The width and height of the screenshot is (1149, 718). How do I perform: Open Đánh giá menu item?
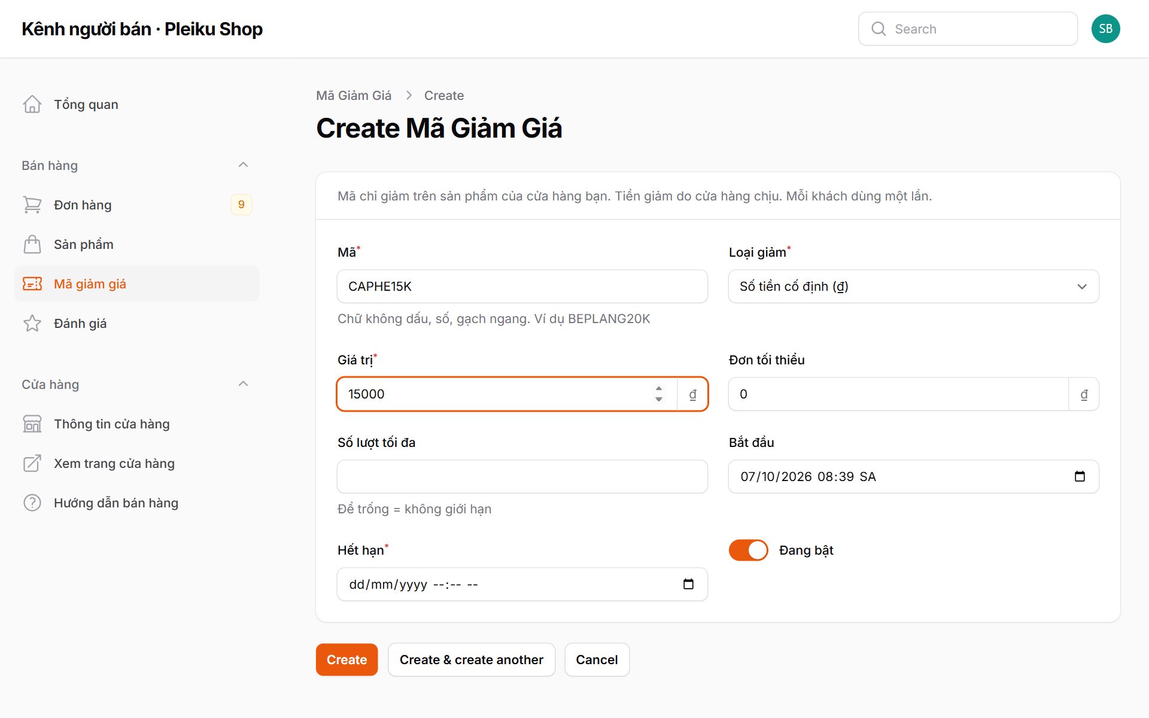tap(136, 323)
